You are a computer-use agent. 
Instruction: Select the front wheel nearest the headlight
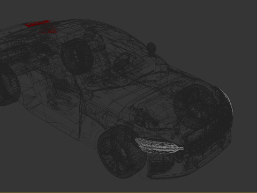pyautogui.click(x=122, y=152)
